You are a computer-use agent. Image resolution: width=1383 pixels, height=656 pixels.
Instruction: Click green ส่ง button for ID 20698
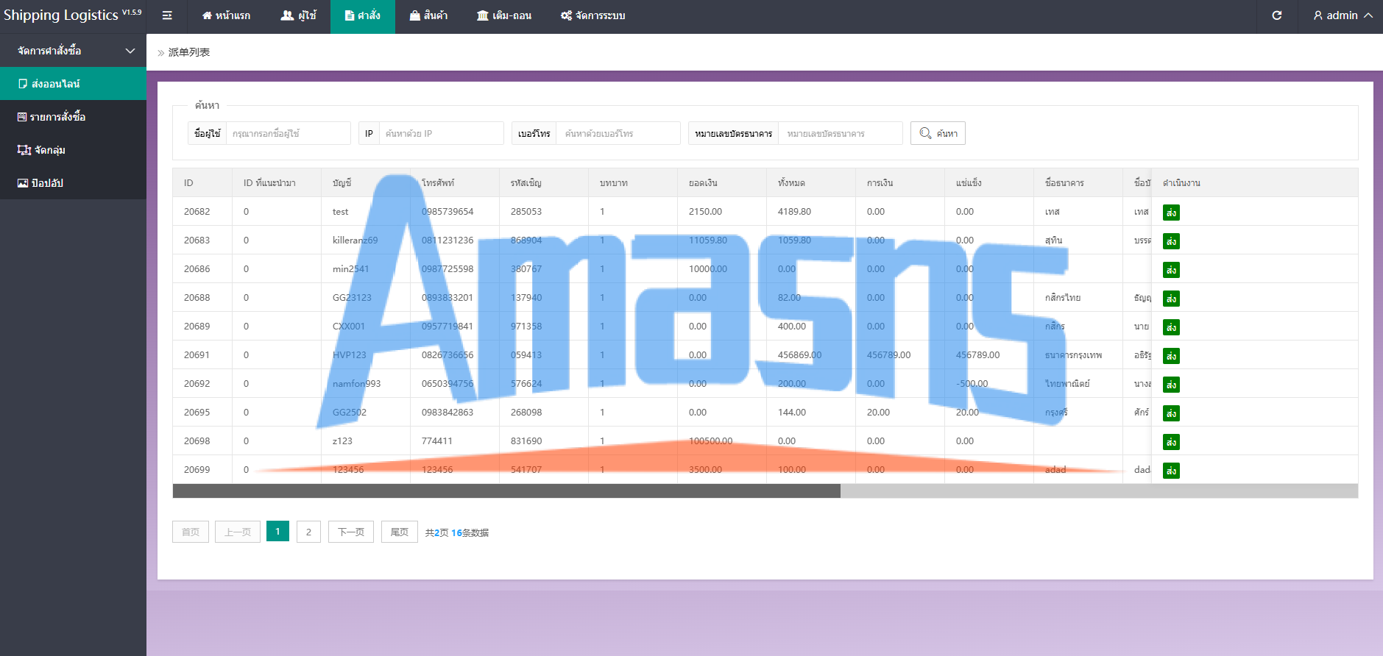tap(1171, 442)
